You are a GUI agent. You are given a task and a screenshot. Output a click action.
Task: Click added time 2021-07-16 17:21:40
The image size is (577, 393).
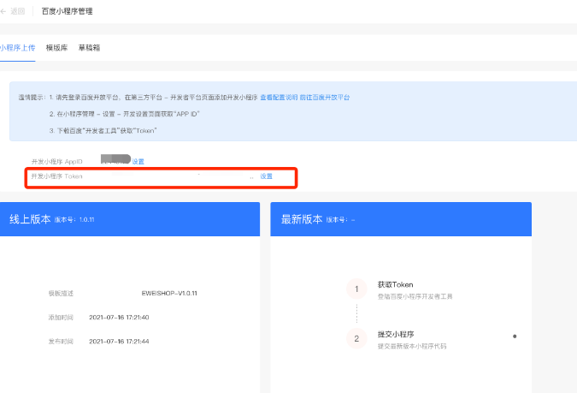(119, 317)
